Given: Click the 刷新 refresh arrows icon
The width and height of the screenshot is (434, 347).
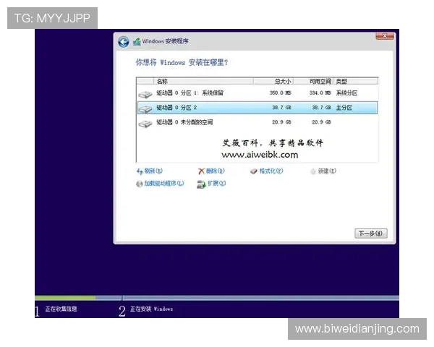Looking at the screenshot, I should coord(140,171).
